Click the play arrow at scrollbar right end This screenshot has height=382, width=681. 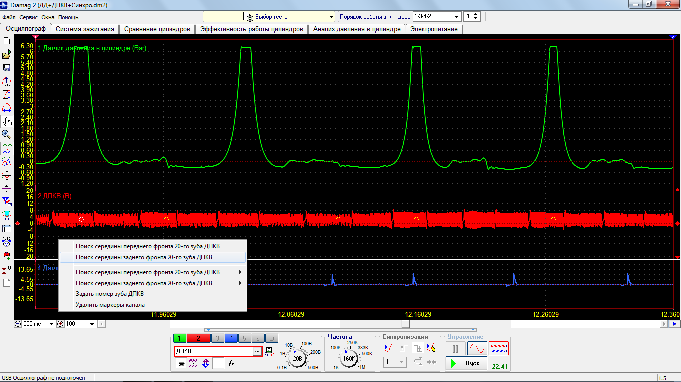tap(674, 324)
